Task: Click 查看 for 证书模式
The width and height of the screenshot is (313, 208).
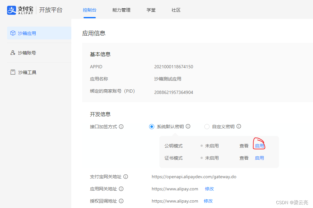Action: point(244,158)
